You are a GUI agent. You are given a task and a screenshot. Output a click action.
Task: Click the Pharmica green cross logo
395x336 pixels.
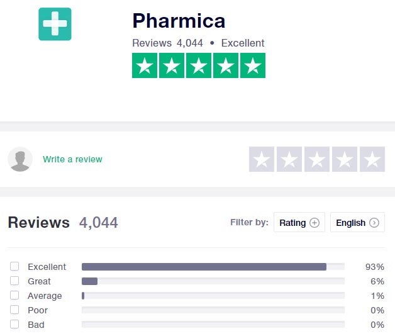click(x=55, y=24)
